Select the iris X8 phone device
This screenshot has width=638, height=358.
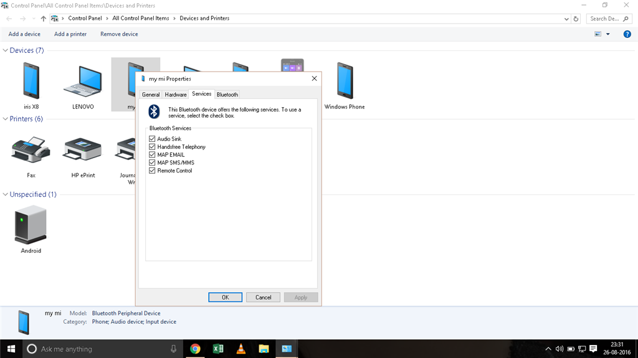[31, 84]
